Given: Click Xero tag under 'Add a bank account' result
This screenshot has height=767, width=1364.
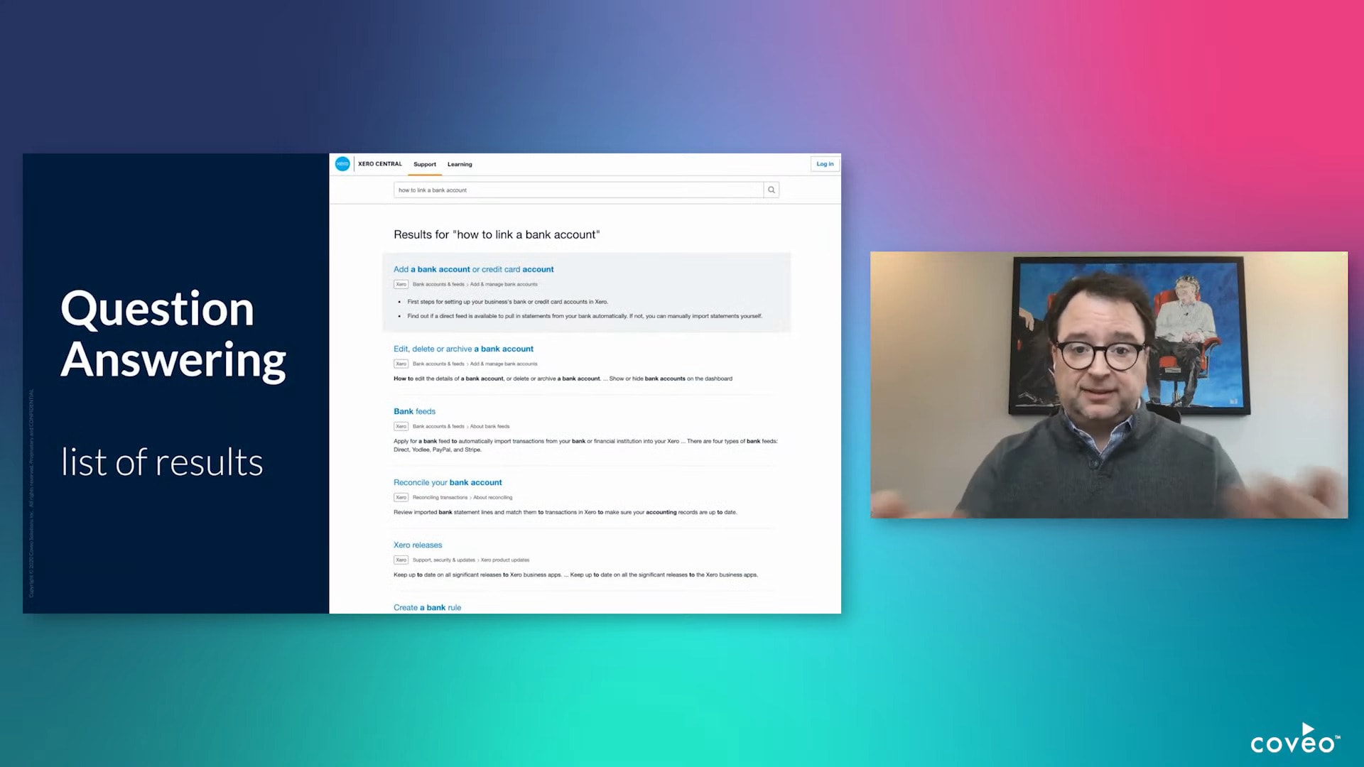Looking at the screenshot, I should (401, 284).
